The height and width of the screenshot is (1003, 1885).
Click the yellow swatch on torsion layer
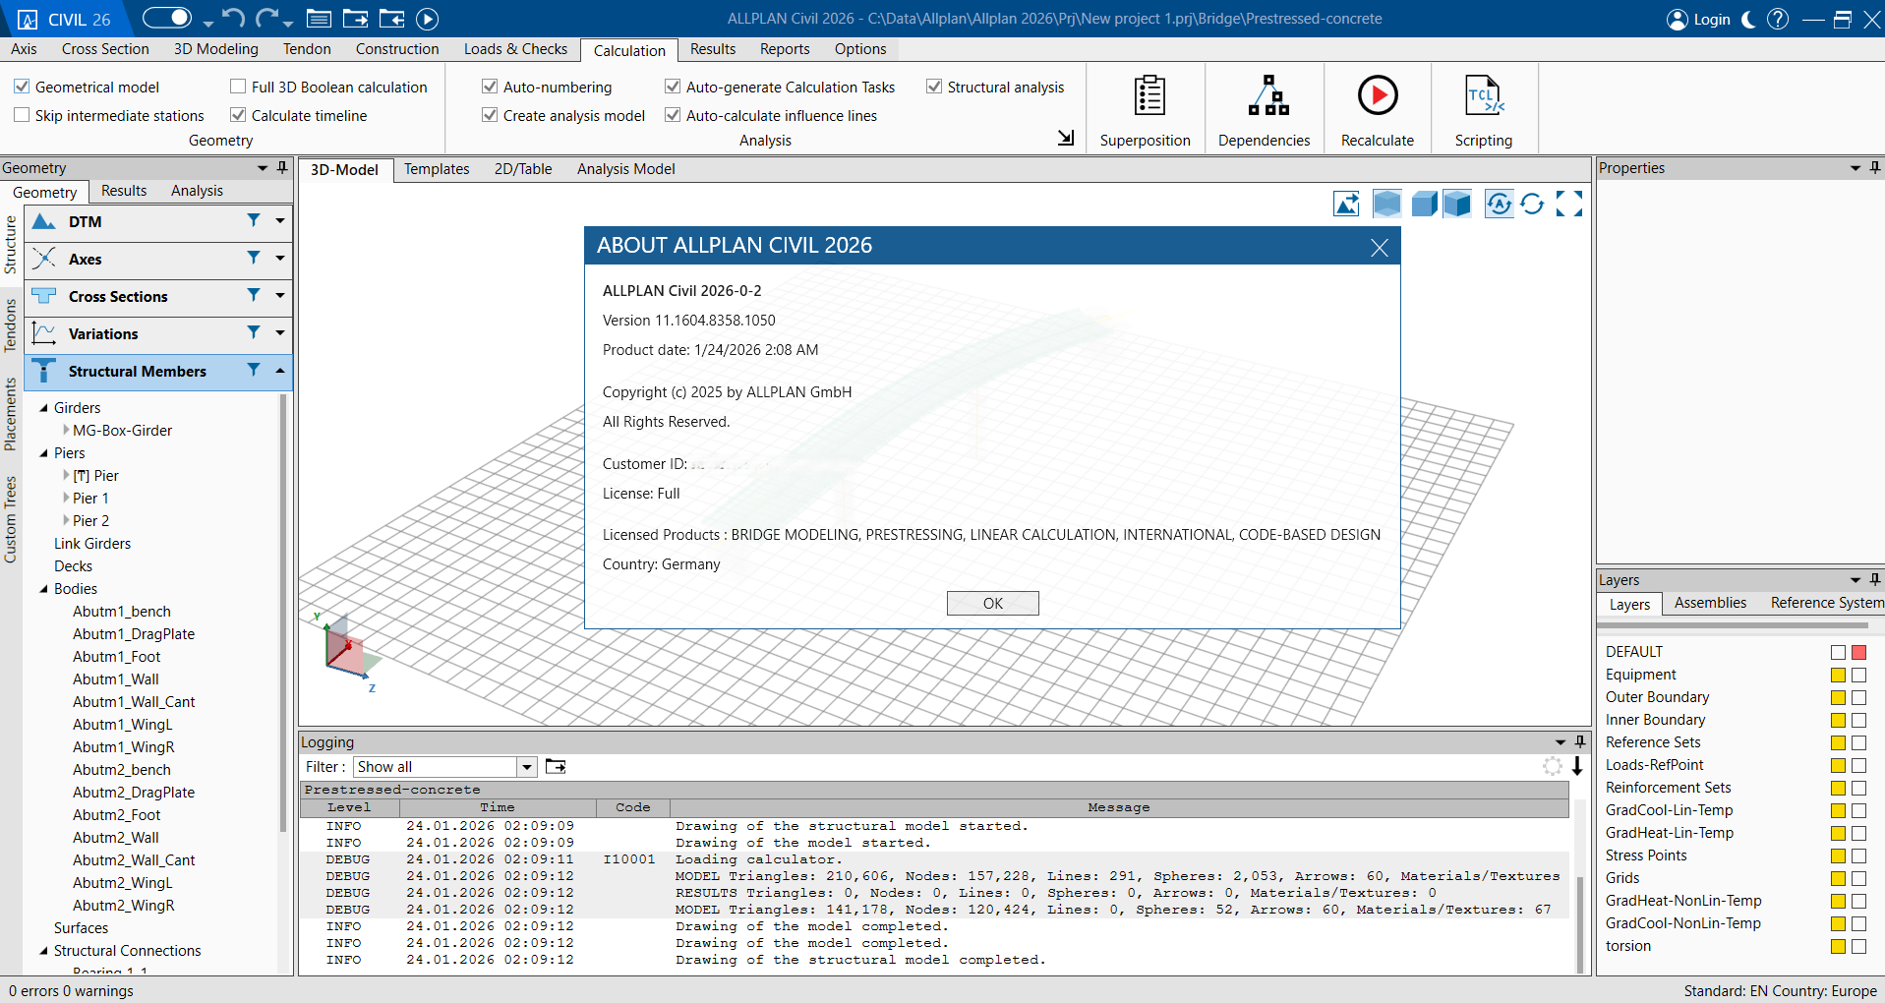click(1838, 946)
